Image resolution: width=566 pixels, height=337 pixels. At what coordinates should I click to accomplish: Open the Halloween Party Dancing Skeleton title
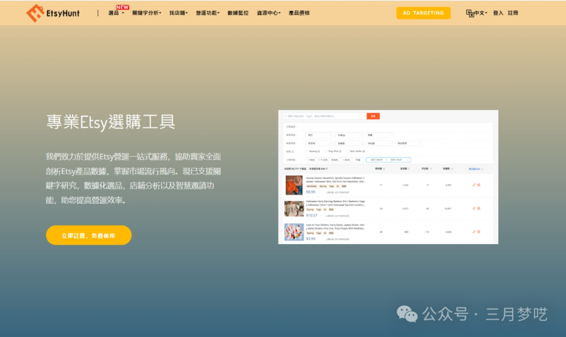(x=335, y=203)
